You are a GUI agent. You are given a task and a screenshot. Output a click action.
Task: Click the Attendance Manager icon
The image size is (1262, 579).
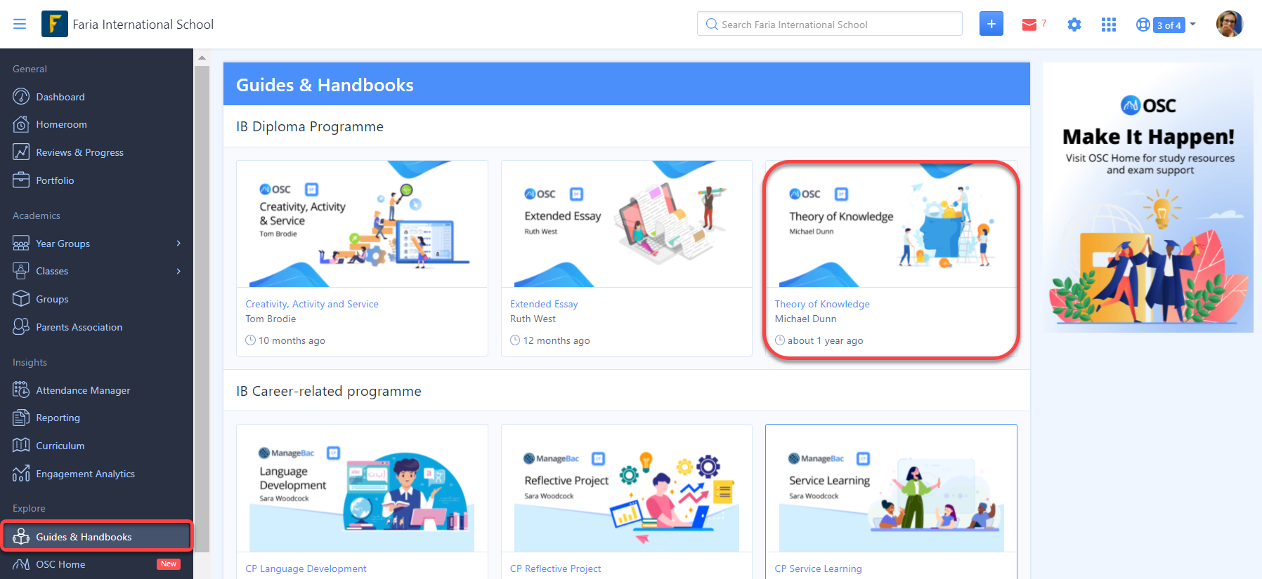coord(21,390)
